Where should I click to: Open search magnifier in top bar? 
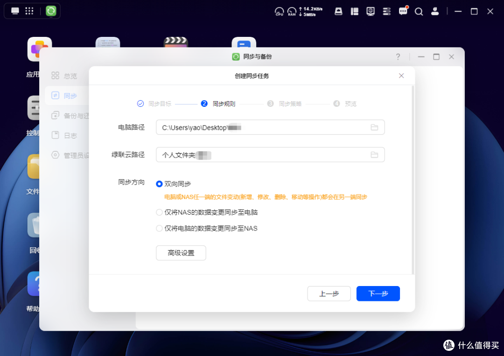coord(419,12)
